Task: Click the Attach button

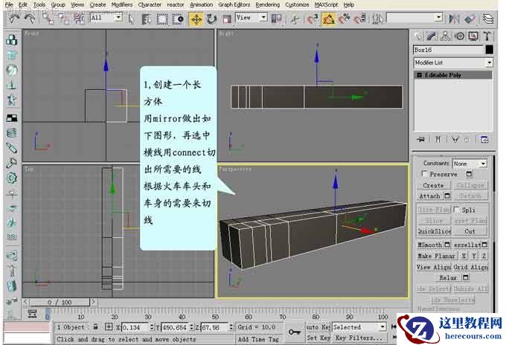Action: point(430,196)
